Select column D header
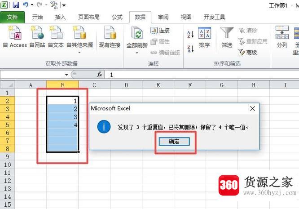Screen dimensions: 299x209 126,85
